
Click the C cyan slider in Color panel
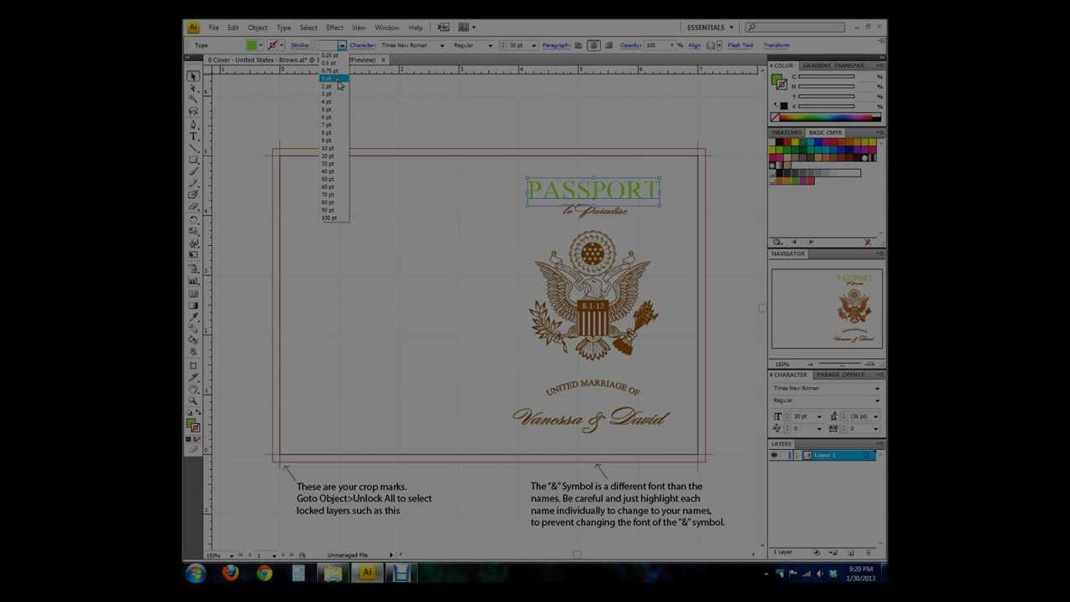click(827, 77)
